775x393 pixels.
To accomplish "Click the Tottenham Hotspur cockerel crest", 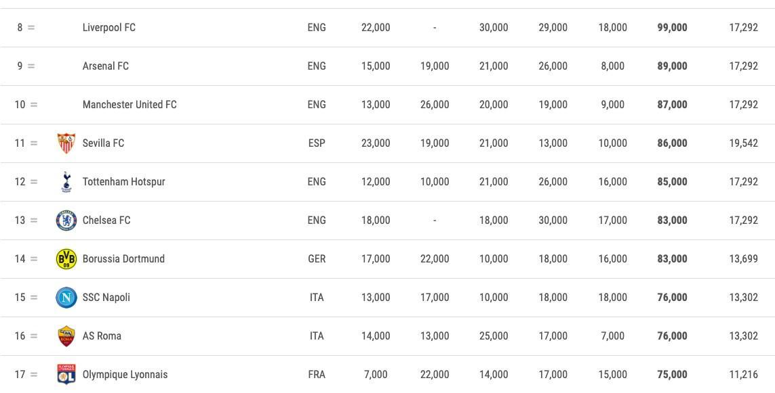I will click(x=66, y=181).
